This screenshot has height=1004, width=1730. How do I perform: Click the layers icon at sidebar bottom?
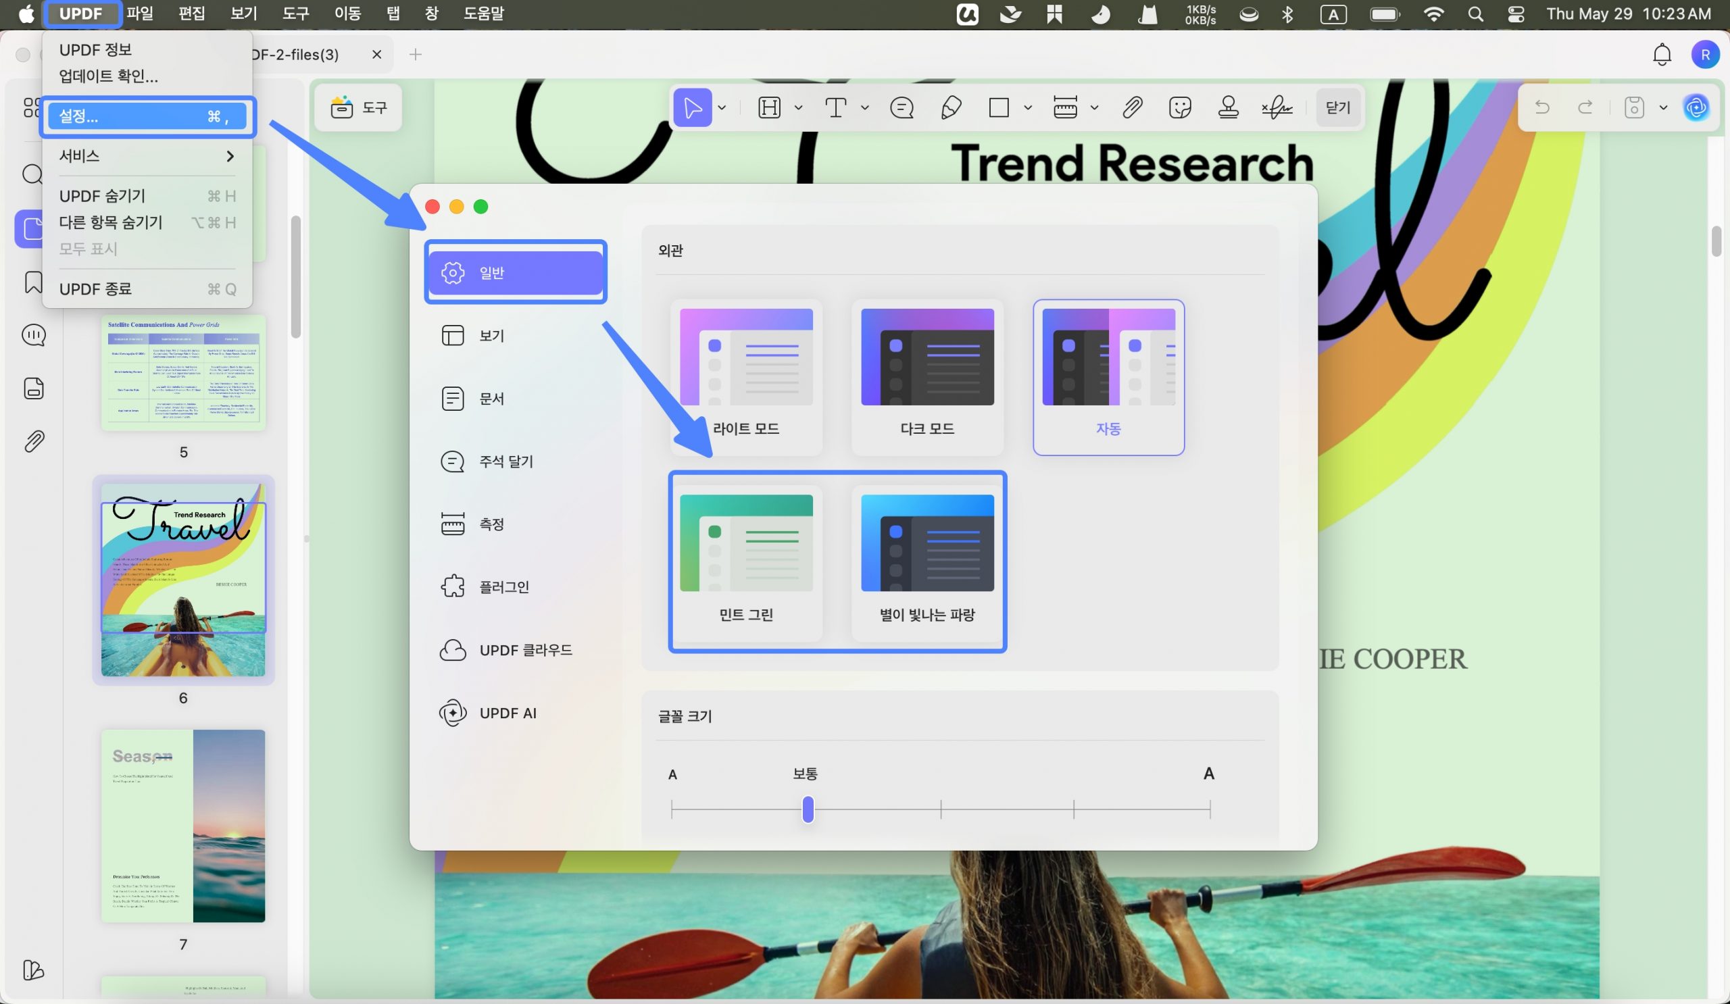33,970
